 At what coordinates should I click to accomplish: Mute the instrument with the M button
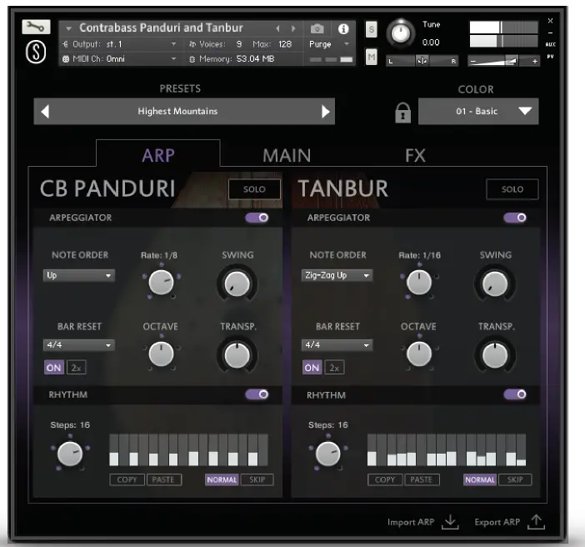pyautogui.click(x=371, y=57)
